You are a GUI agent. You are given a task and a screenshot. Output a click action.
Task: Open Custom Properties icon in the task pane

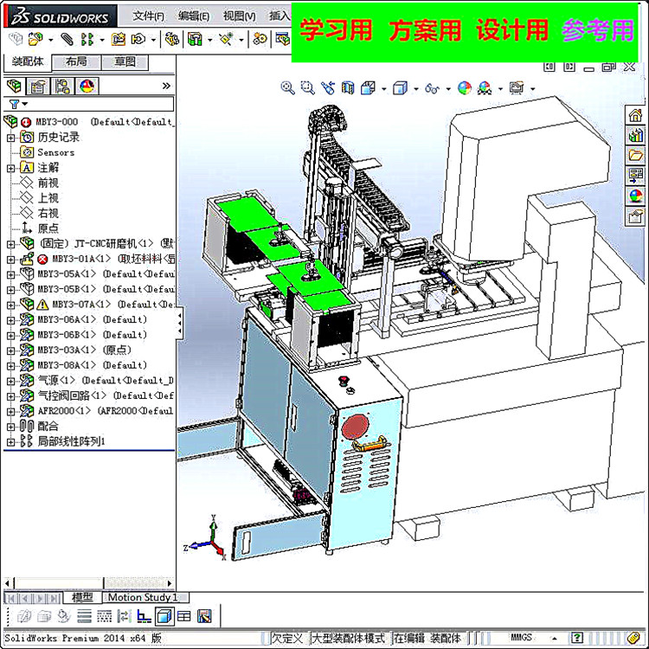[635, 216]
